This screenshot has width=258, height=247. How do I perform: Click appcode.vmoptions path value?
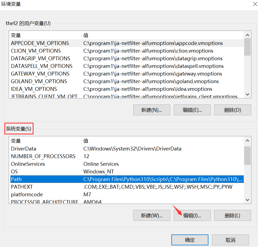(x=153, y=43)
